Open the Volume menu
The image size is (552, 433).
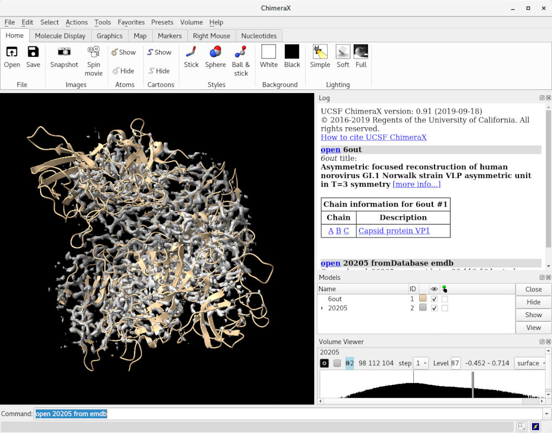(191, 22)
